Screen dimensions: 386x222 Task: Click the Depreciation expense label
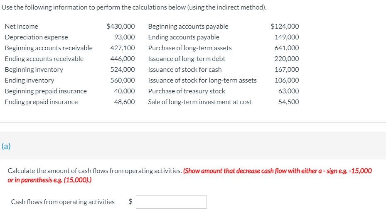tap(37, 37)
